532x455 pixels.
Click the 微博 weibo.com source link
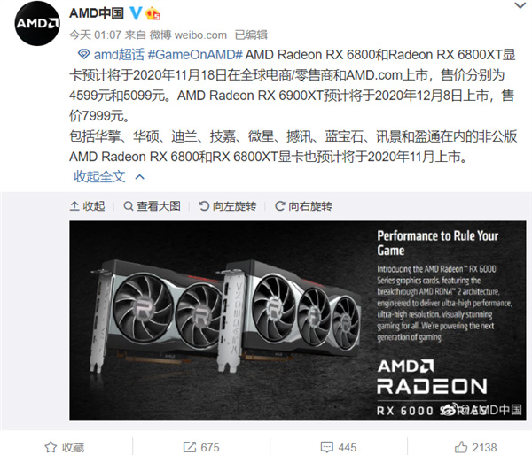(188, 35)
